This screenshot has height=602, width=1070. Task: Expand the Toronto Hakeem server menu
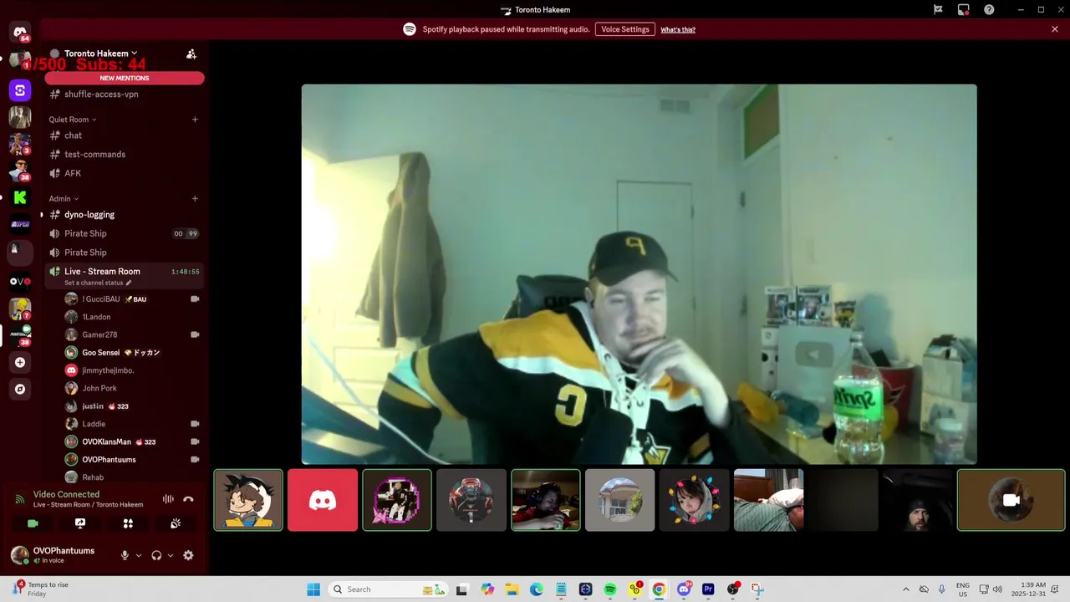coord(100,54)
